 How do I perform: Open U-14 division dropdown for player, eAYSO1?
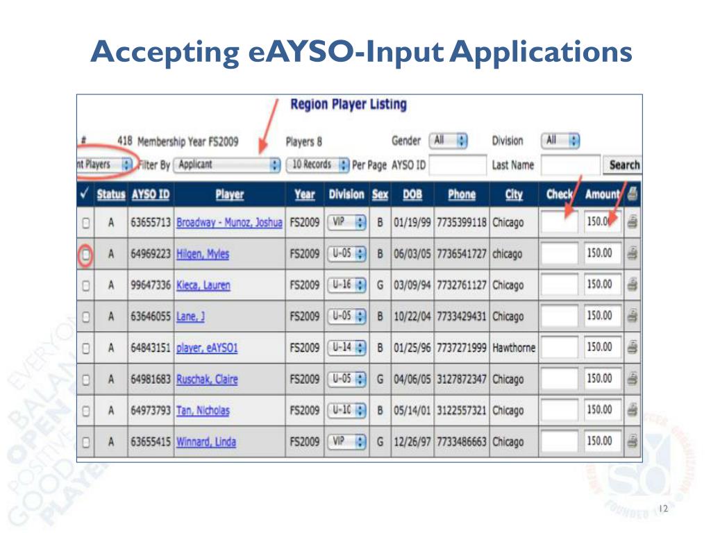[347, 348]
